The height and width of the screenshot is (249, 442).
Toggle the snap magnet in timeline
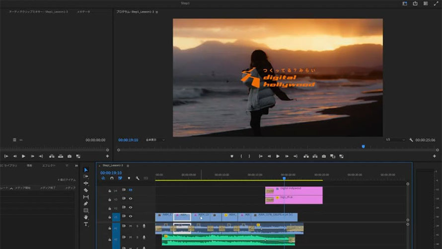[x=112, y=178]
